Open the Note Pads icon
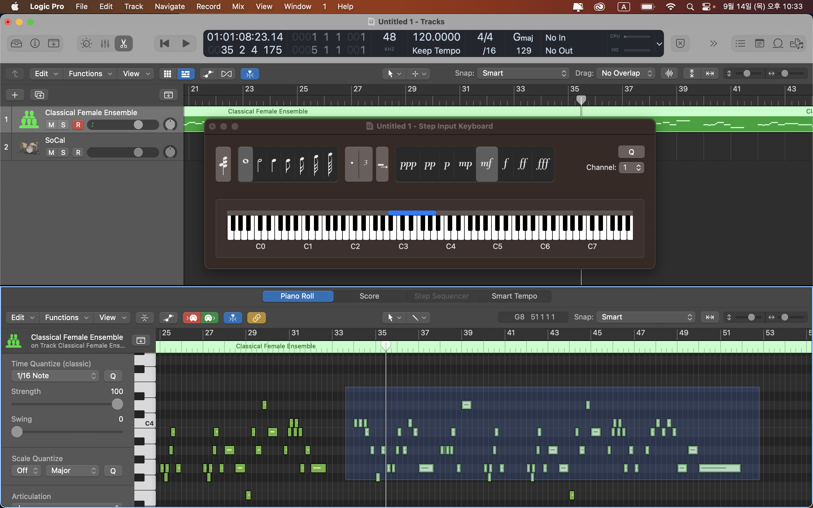 759,43
